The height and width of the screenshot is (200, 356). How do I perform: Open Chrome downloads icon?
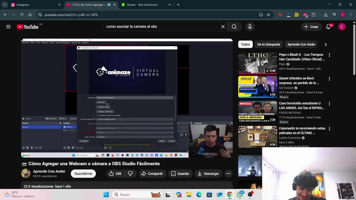point(326,15)
